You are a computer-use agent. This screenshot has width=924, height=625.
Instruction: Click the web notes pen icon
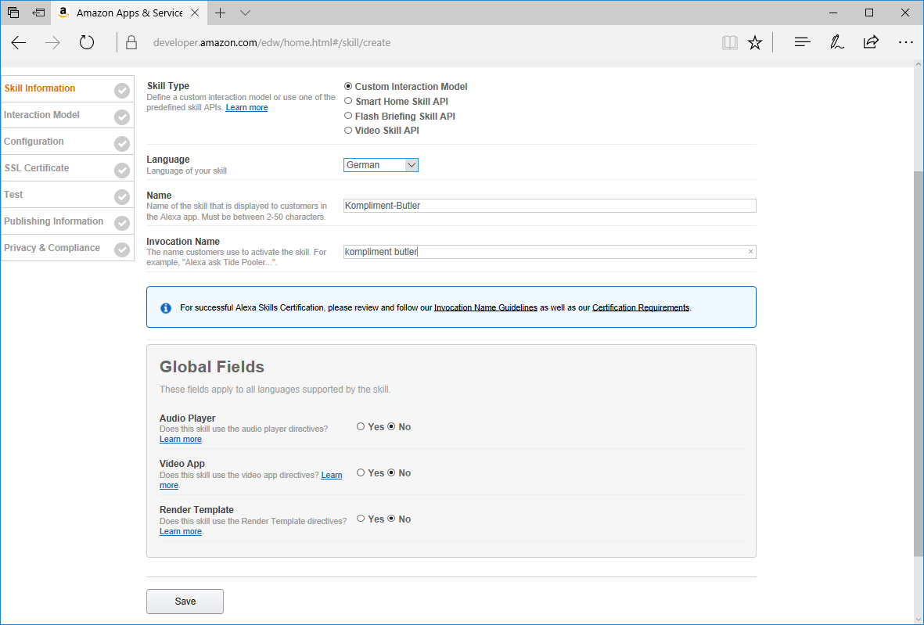[836, 43]
